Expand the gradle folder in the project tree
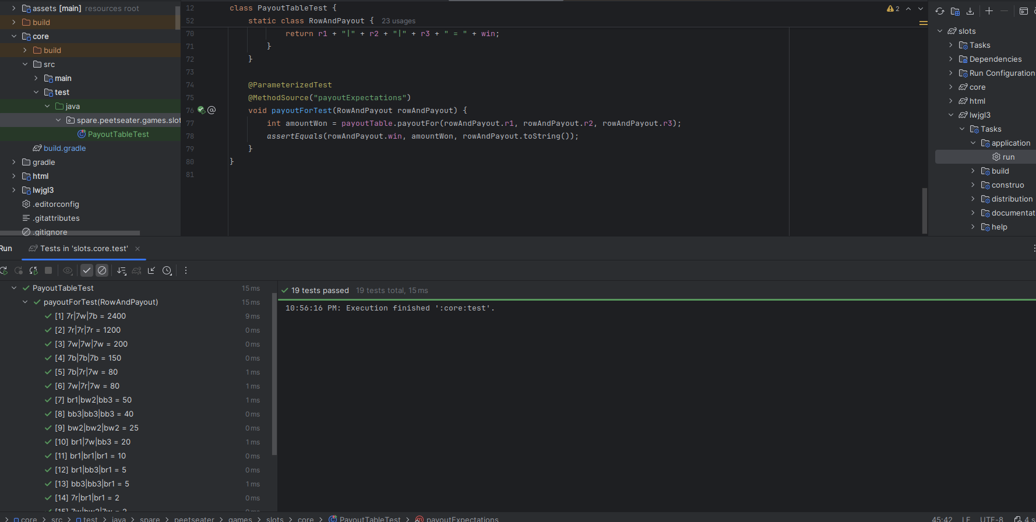1036x522 pixels. click(x=14, y=162)
